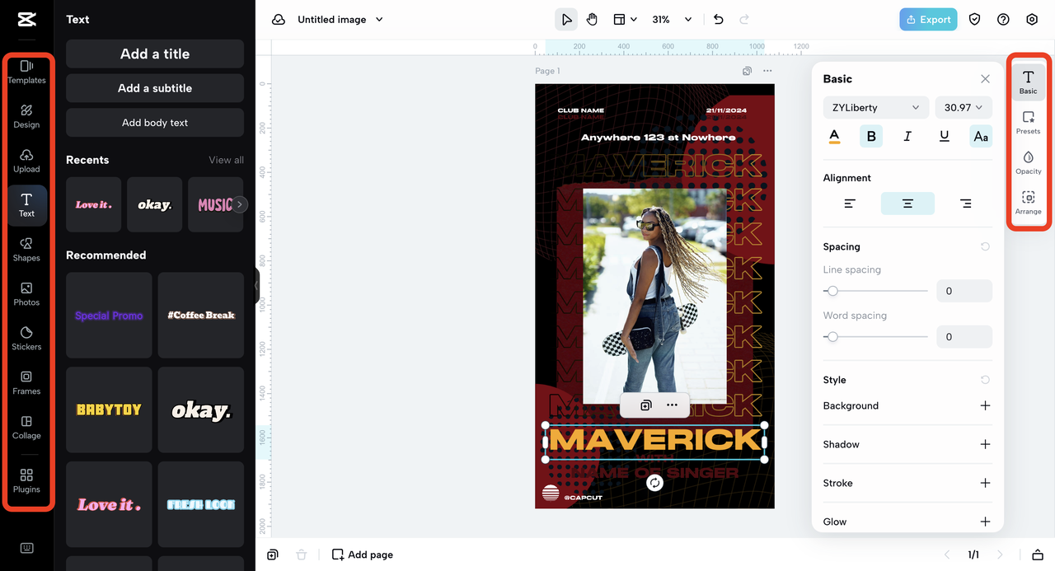Click the Word spacing value field
This screenshot has width=1055, height=571.
click(964, 337)
